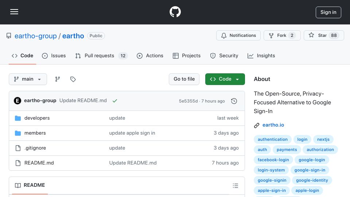Click the pull requests count 12

123,56
